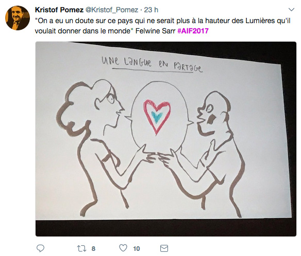
Task: Open the Kristof Pomez display name link
Action: click(x=59, y=10)
